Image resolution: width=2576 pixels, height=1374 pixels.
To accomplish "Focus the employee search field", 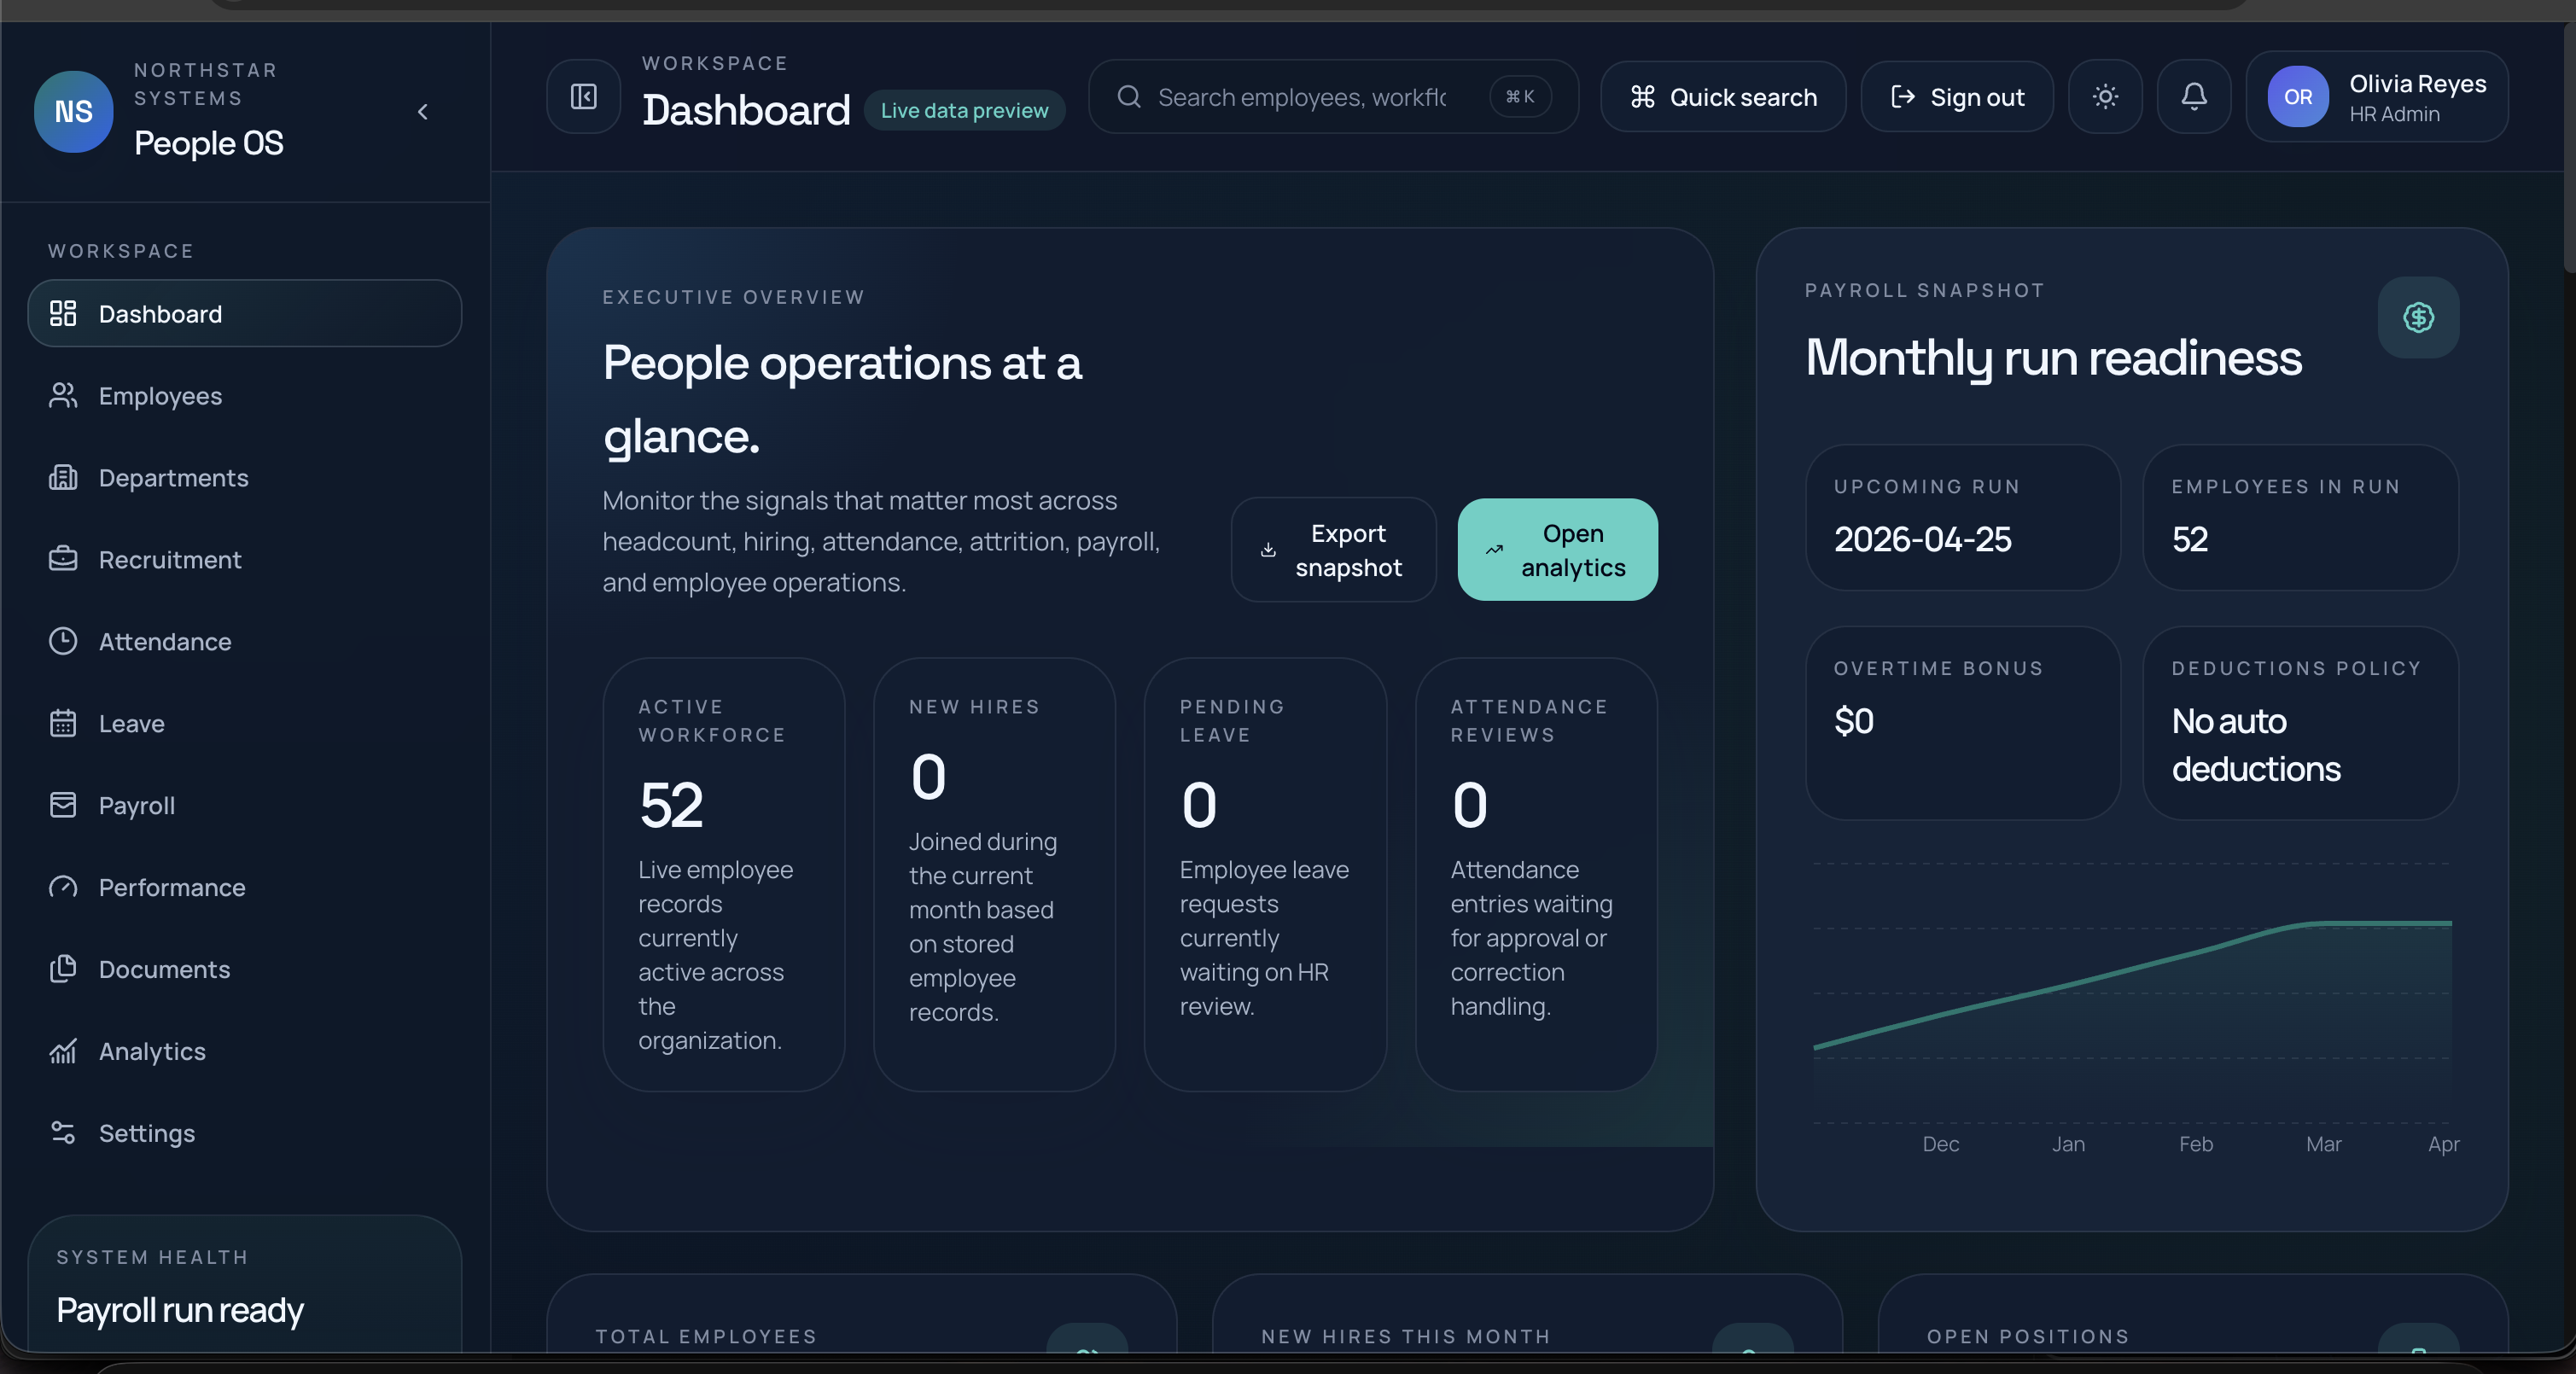I will click(x=1333, y=96).
